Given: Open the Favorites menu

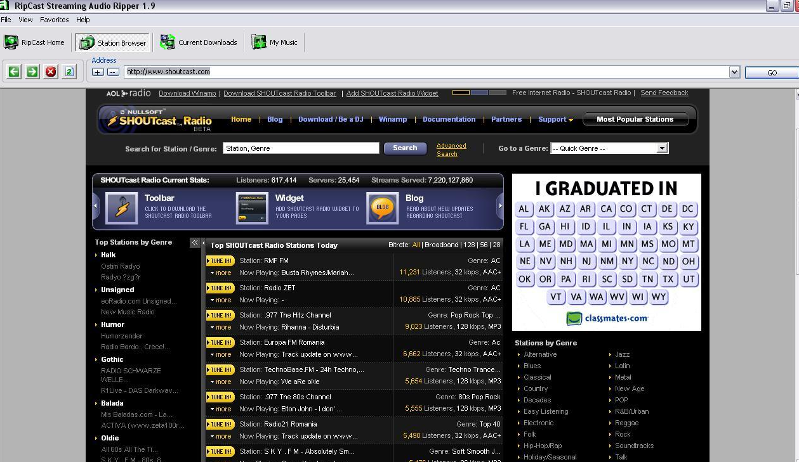Looking at the screenshot, I should [x=55, y=20].
